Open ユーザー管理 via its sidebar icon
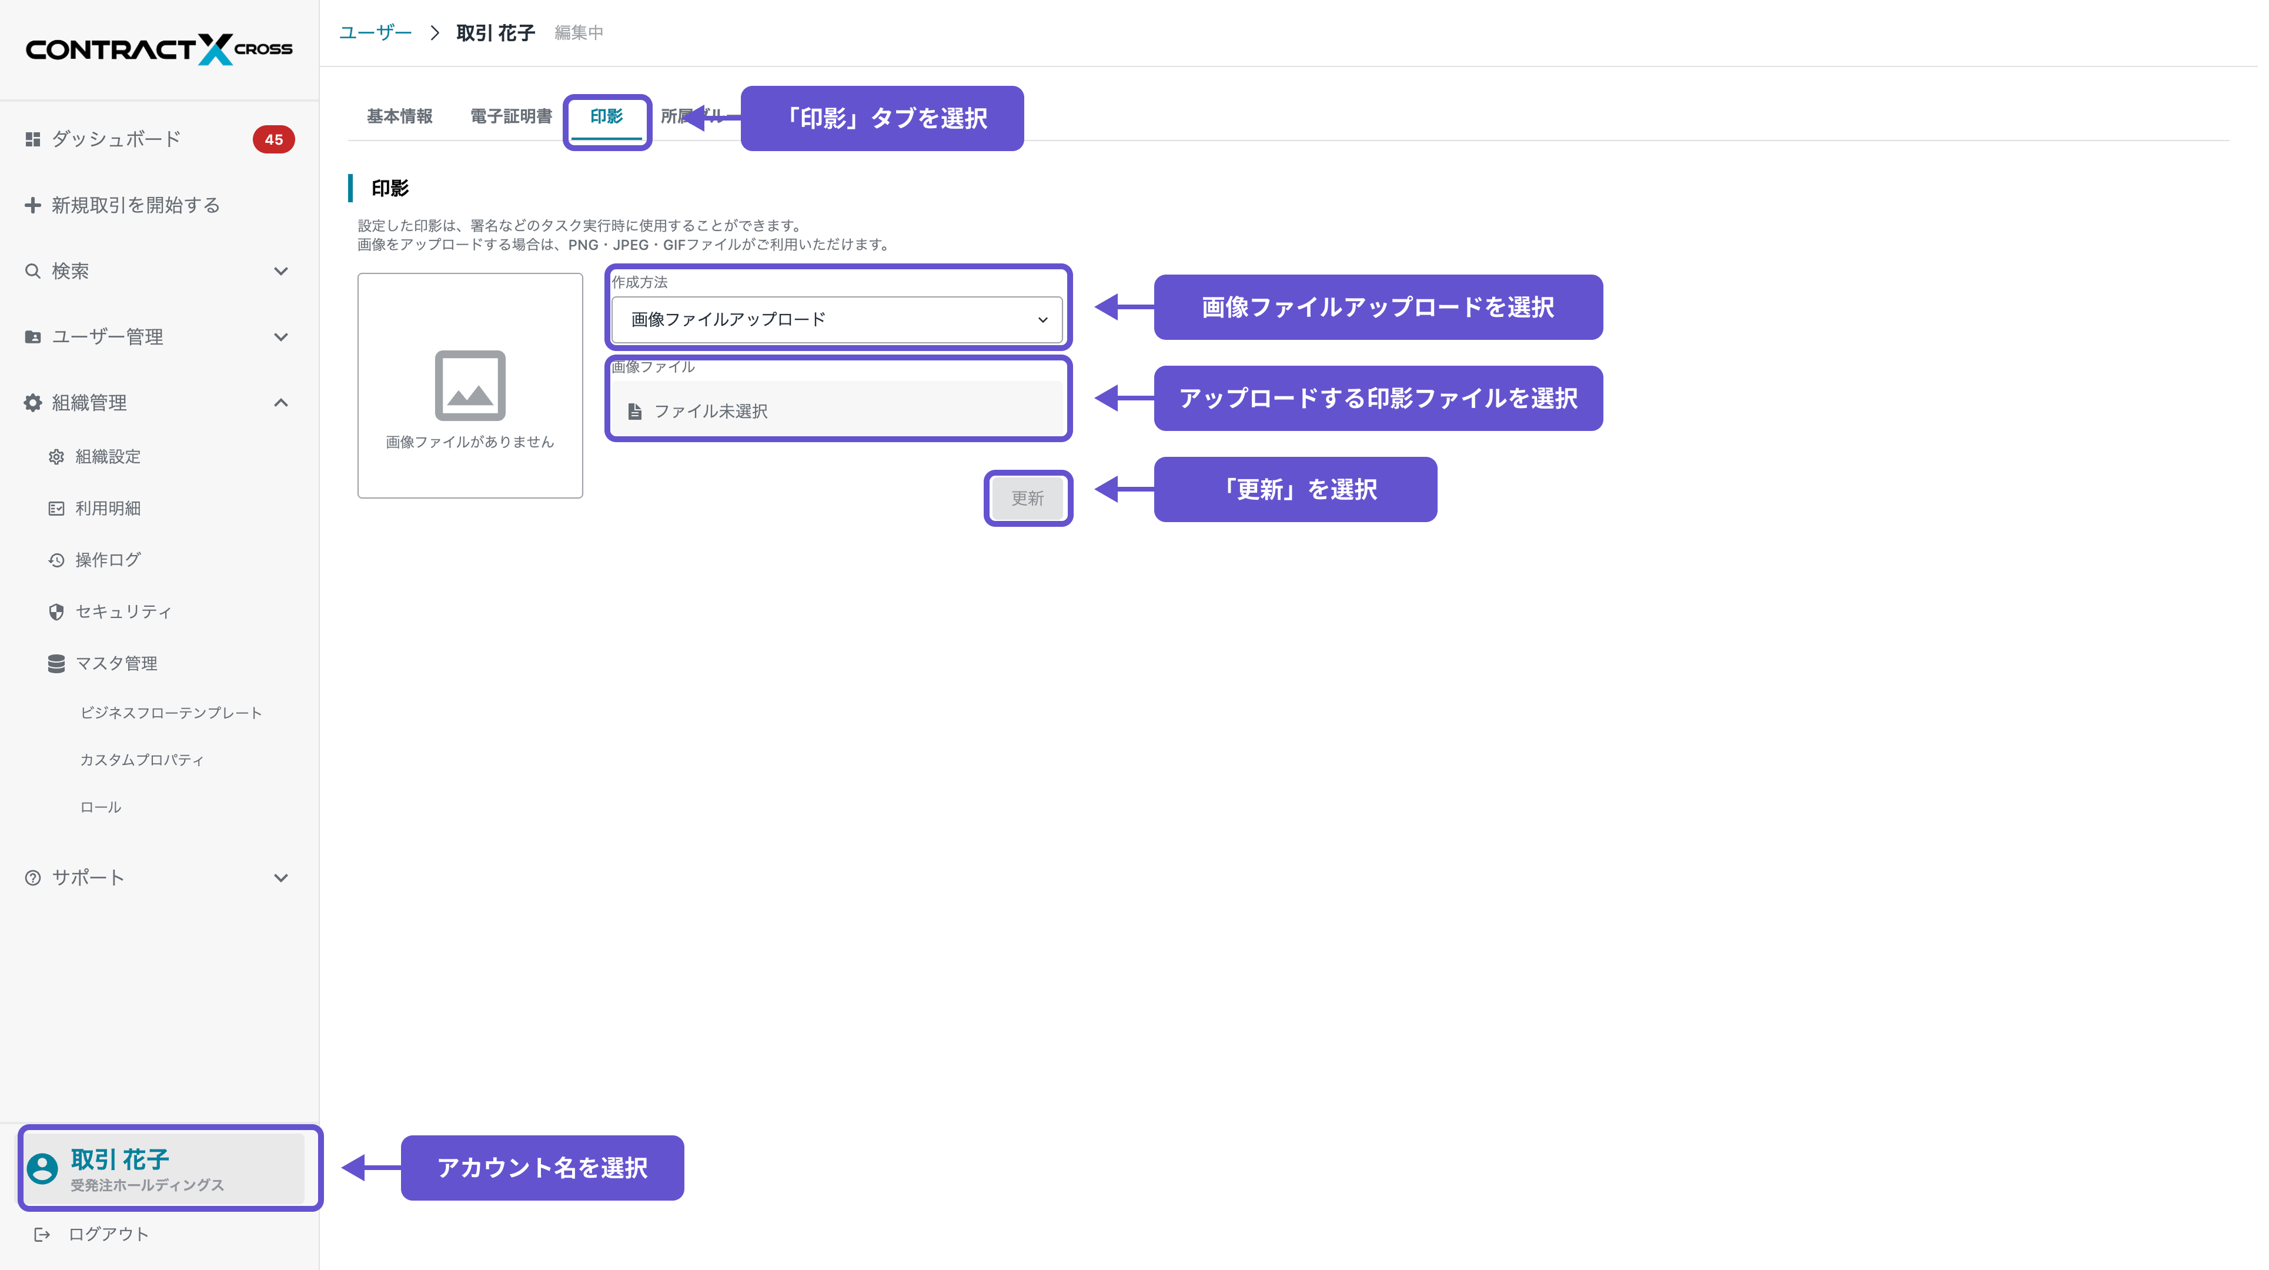Viewport: 2269px width, 1270px height. point(32,336)
